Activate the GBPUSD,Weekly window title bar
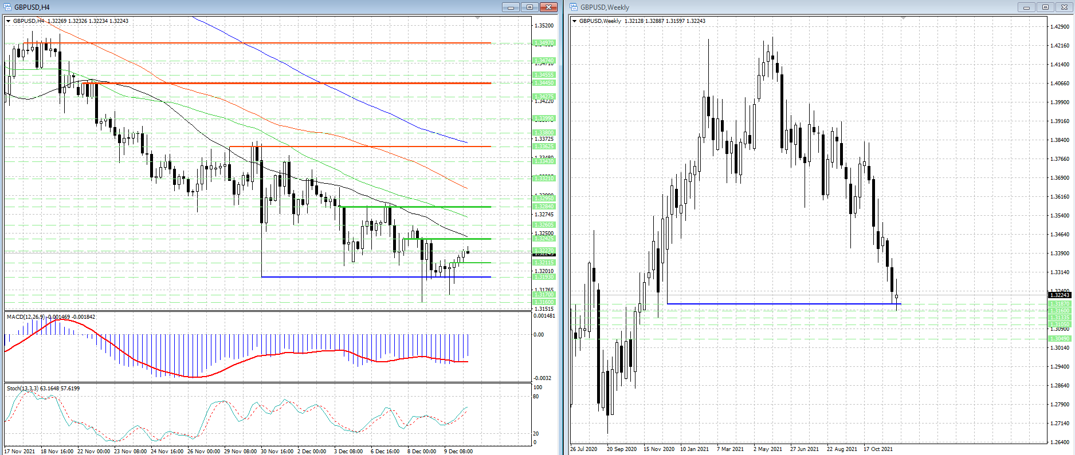1075x455 pixels. pyautogui.click(x=802, y=7)
